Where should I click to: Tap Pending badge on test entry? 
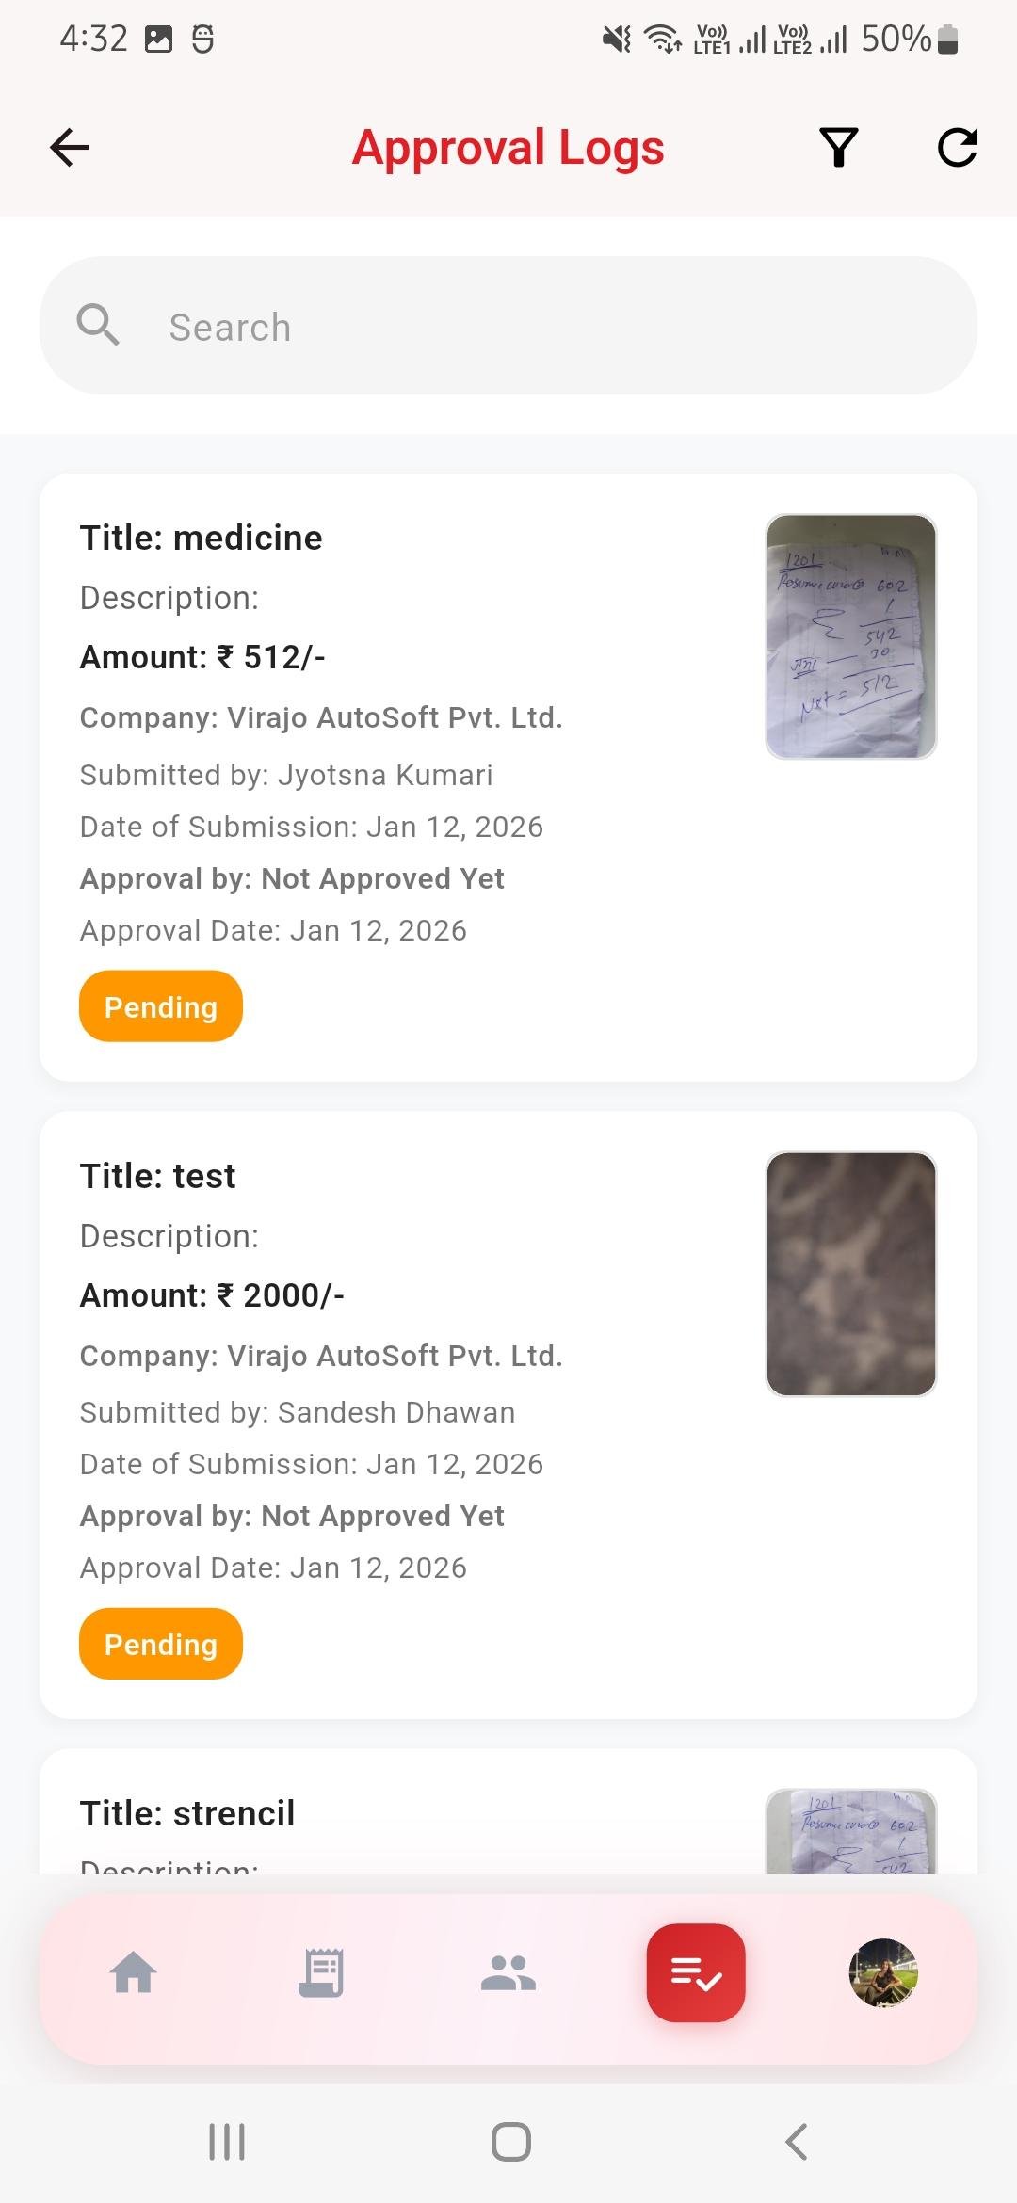(161, 1644)
